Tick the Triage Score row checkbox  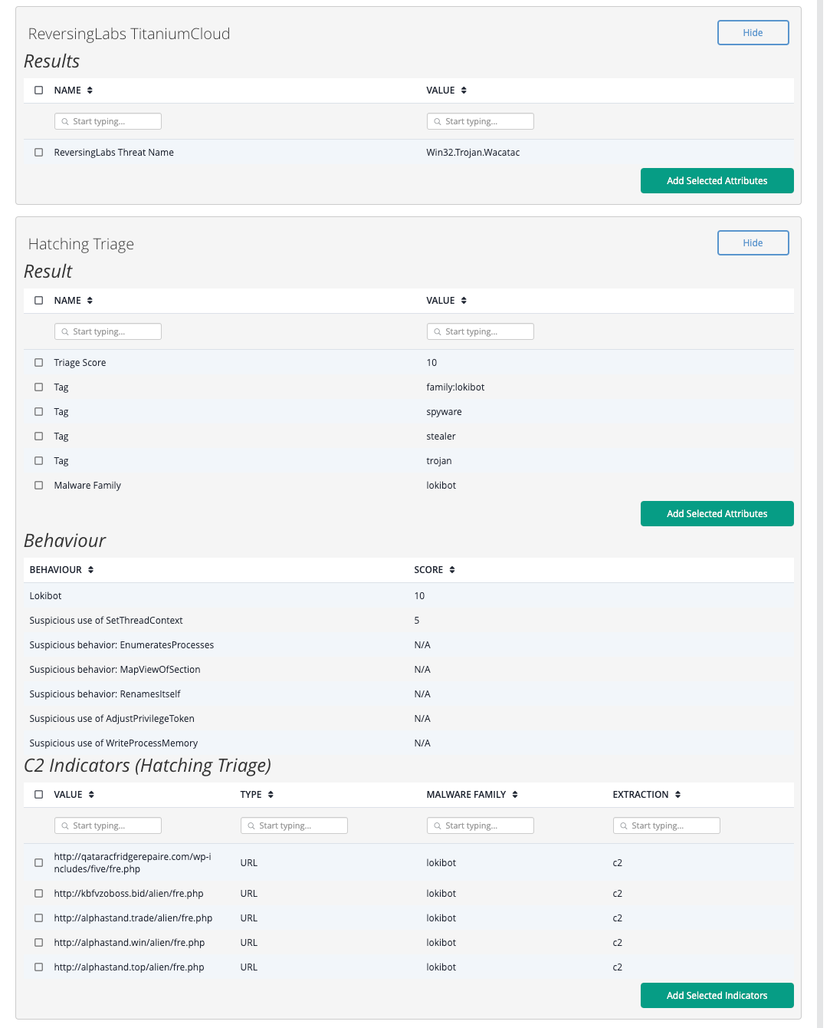[39, 363]
